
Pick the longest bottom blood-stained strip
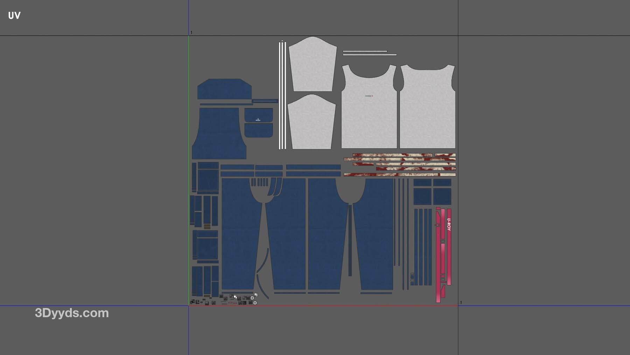[399, 175]
